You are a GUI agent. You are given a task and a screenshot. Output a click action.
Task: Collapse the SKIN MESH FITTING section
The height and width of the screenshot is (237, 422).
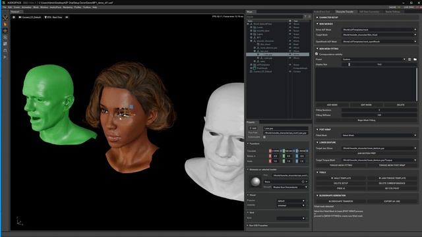[x=317, y=49]
